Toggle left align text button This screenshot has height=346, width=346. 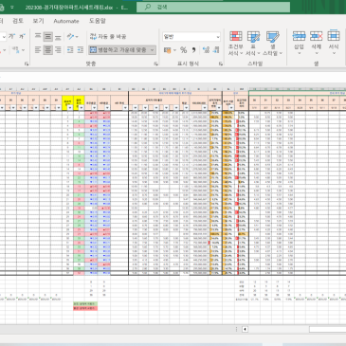pos(38,49)
